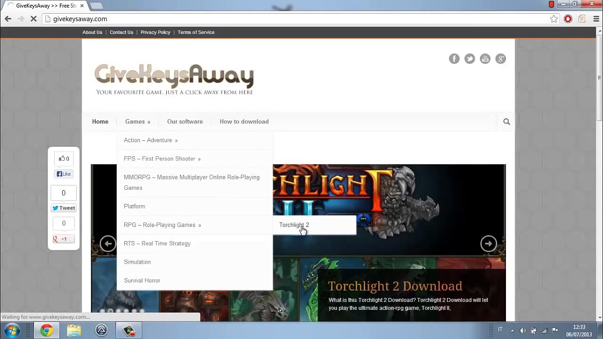The height and width of the screenshot is (339, 603).
Task: Bookmark this page with the star
Action: pos(554,19)
